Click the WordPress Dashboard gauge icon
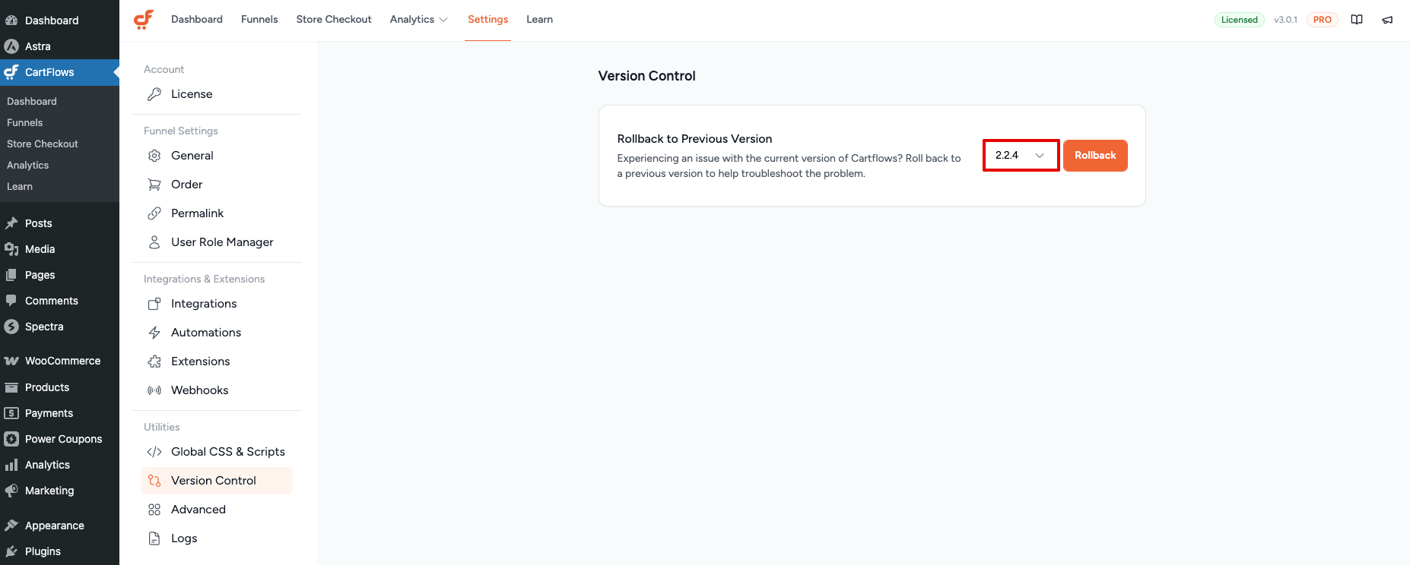The width and height of the screenshot is (1410, 565). pyautogui.click(x=11, y=21)
